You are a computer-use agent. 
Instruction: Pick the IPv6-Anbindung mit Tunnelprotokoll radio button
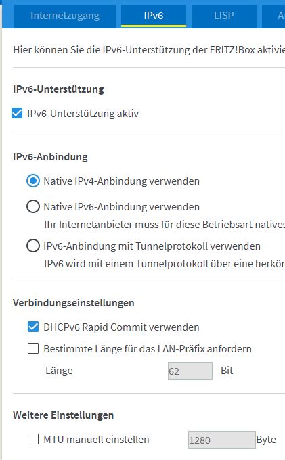(x=33, y=246)
